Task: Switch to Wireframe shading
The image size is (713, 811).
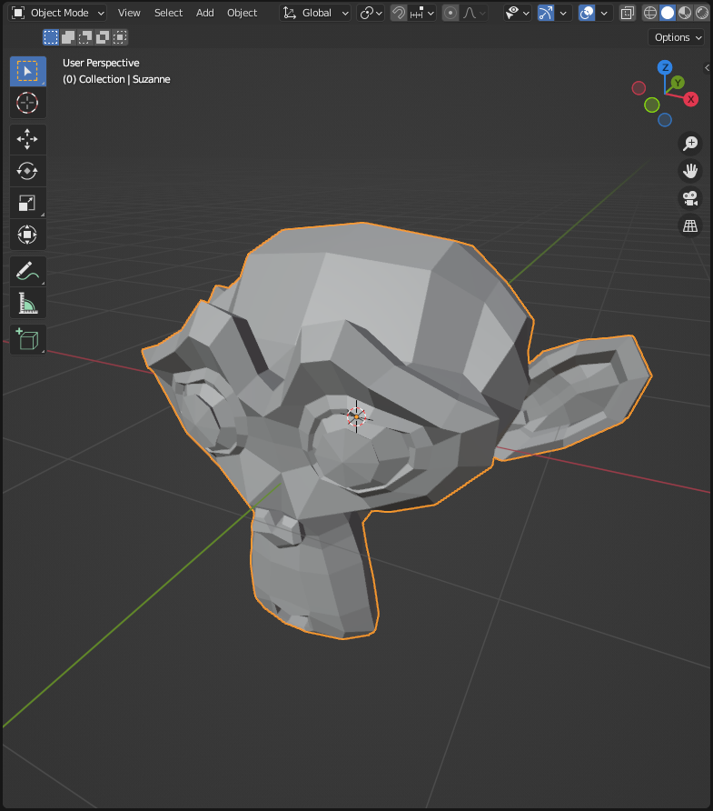Action: (x=650, y=13)
